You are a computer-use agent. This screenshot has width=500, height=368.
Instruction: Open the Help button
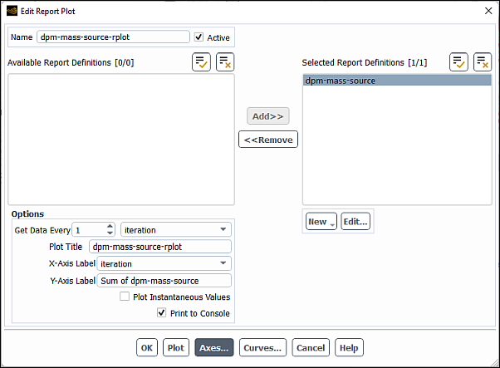pos(349,347)
